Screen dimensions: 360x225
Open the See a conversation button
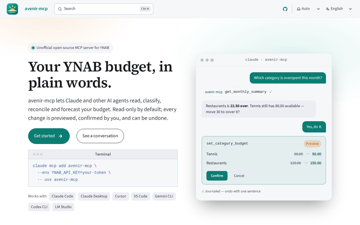[100, 136]
